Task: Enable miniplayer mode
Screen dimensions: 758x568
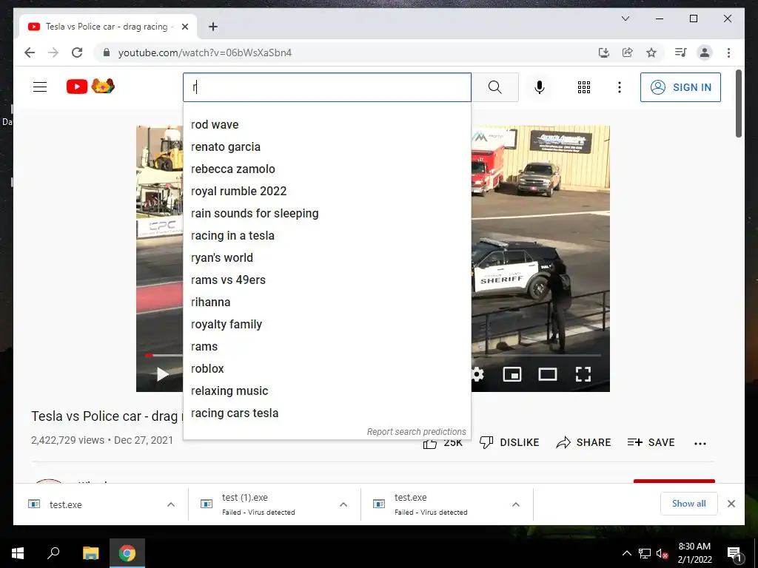Action: point(512,374)
